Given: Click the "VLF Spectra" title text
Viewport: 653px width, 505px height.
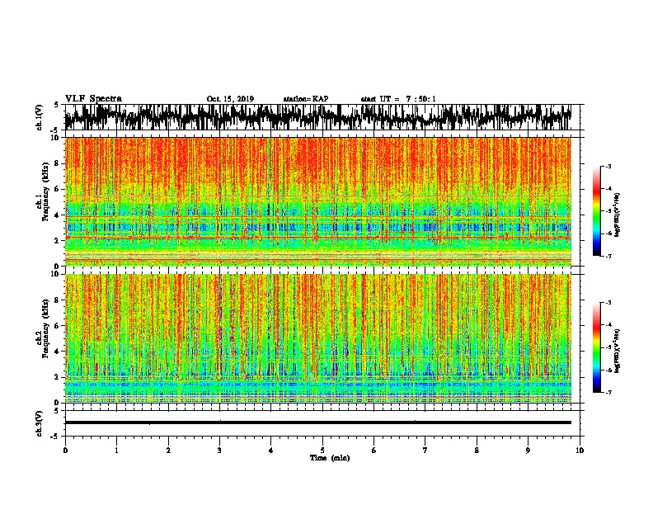Looking at the screenshot, I should 93,99.
